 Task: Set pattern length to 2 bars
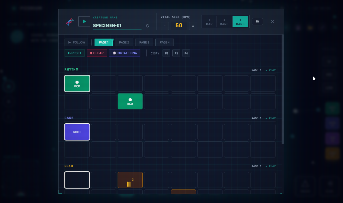click(x=224, y=22)
